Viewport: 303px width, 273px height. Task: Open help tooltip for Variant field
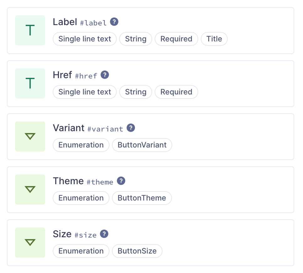click(131, 128)
